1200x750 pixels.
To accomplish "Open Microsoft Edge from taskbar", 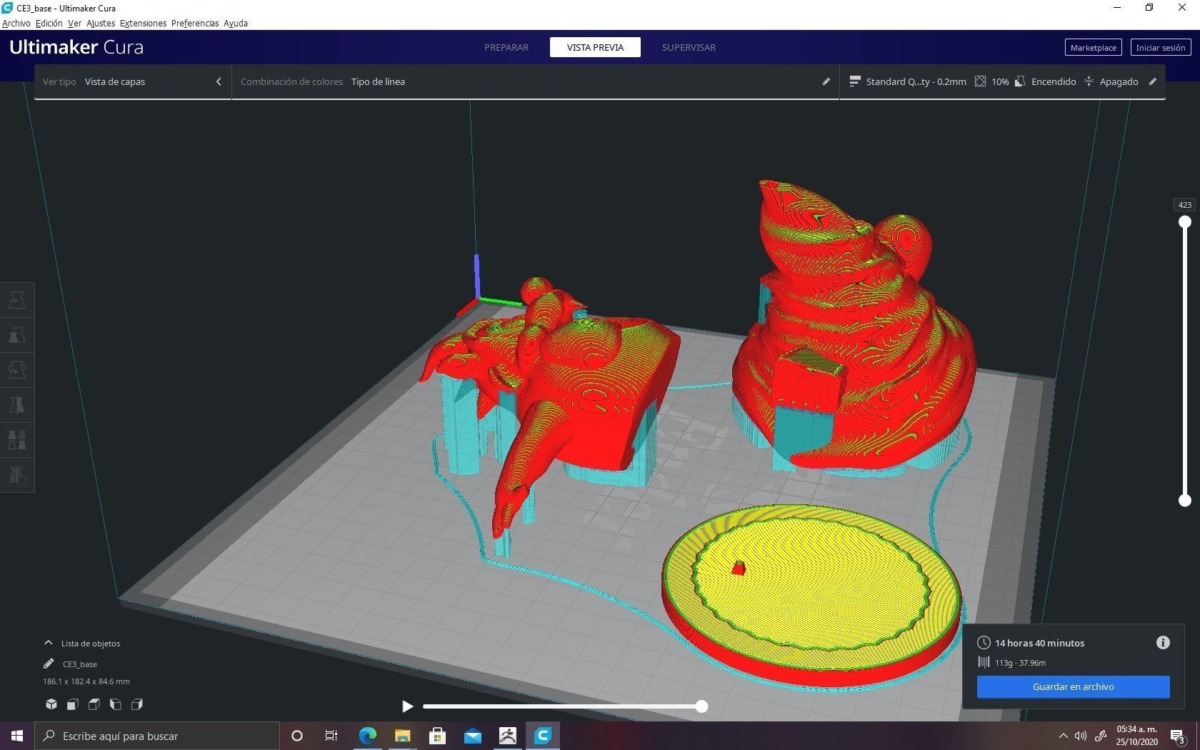I will 367,736.
